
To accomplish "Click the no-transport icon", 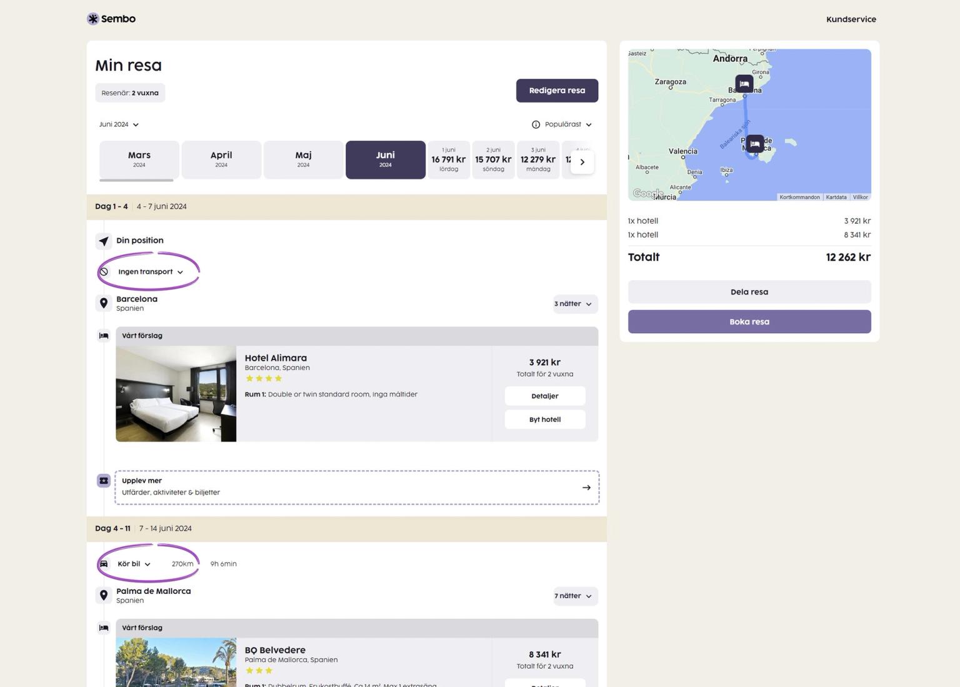I will (x=104, y=272).
